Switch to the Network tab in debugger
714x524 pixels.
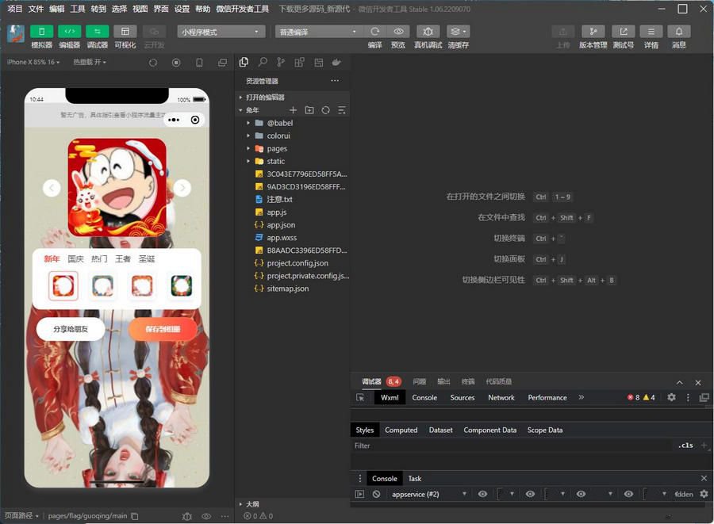click(x=501, y=397)
